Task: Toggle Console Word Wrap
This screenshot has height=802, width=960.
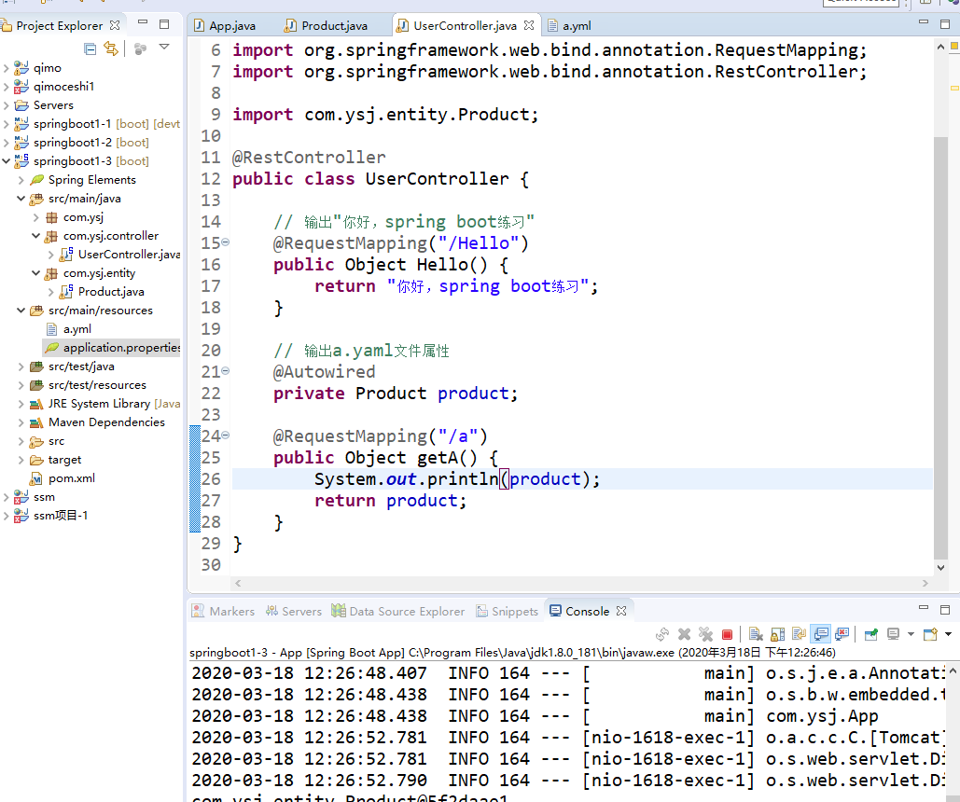Action: pyautogui.click(x=799, y=634)
